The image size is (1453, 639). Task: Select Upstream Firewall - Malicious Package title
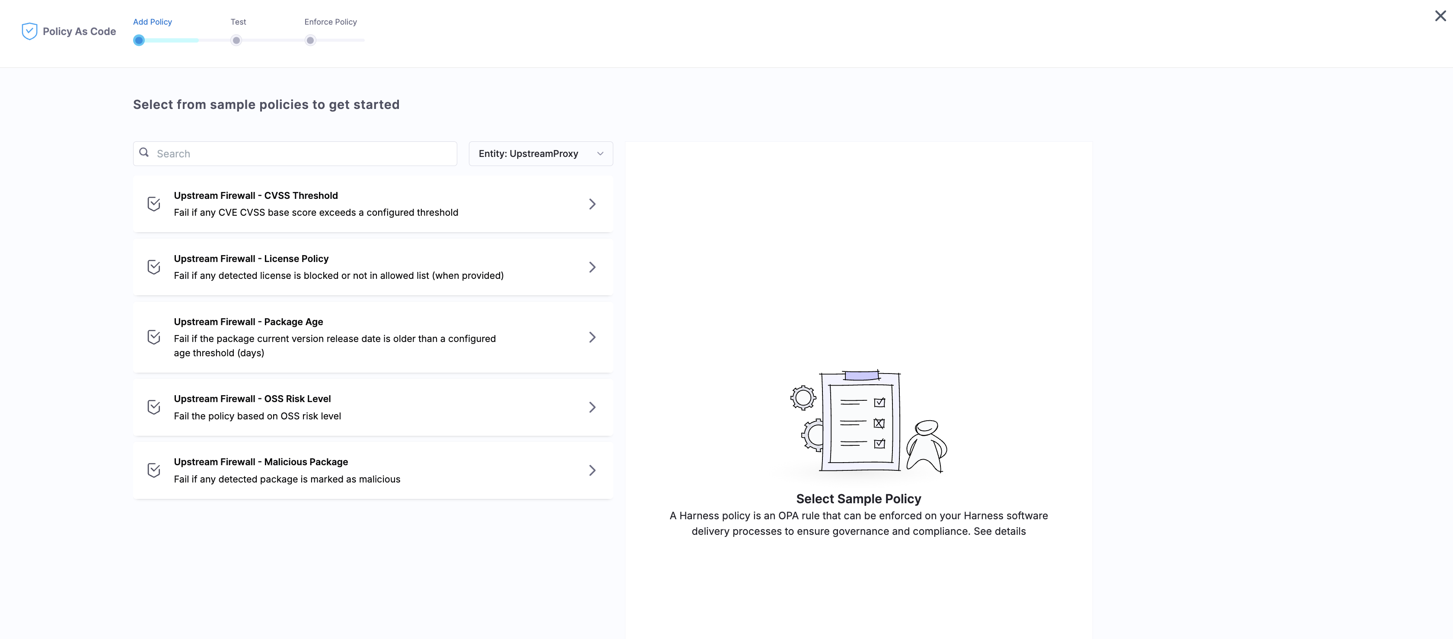coord(261,462)
